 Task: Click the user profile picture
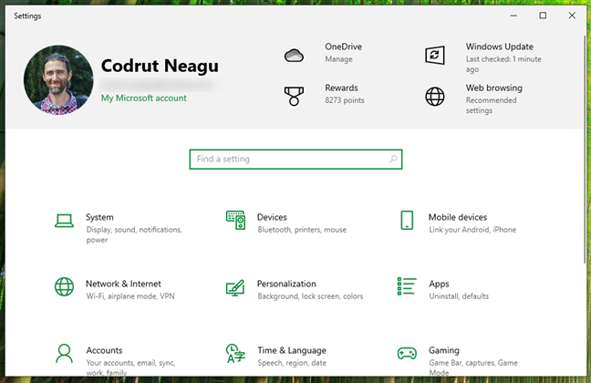pyautogui.click(x=58, y=80)
